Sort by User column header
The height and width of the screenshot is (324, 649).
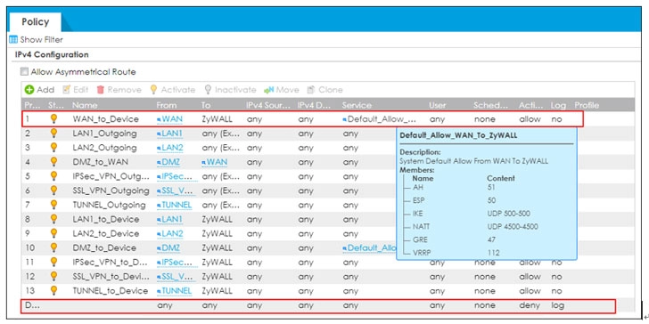click(437, 105)
